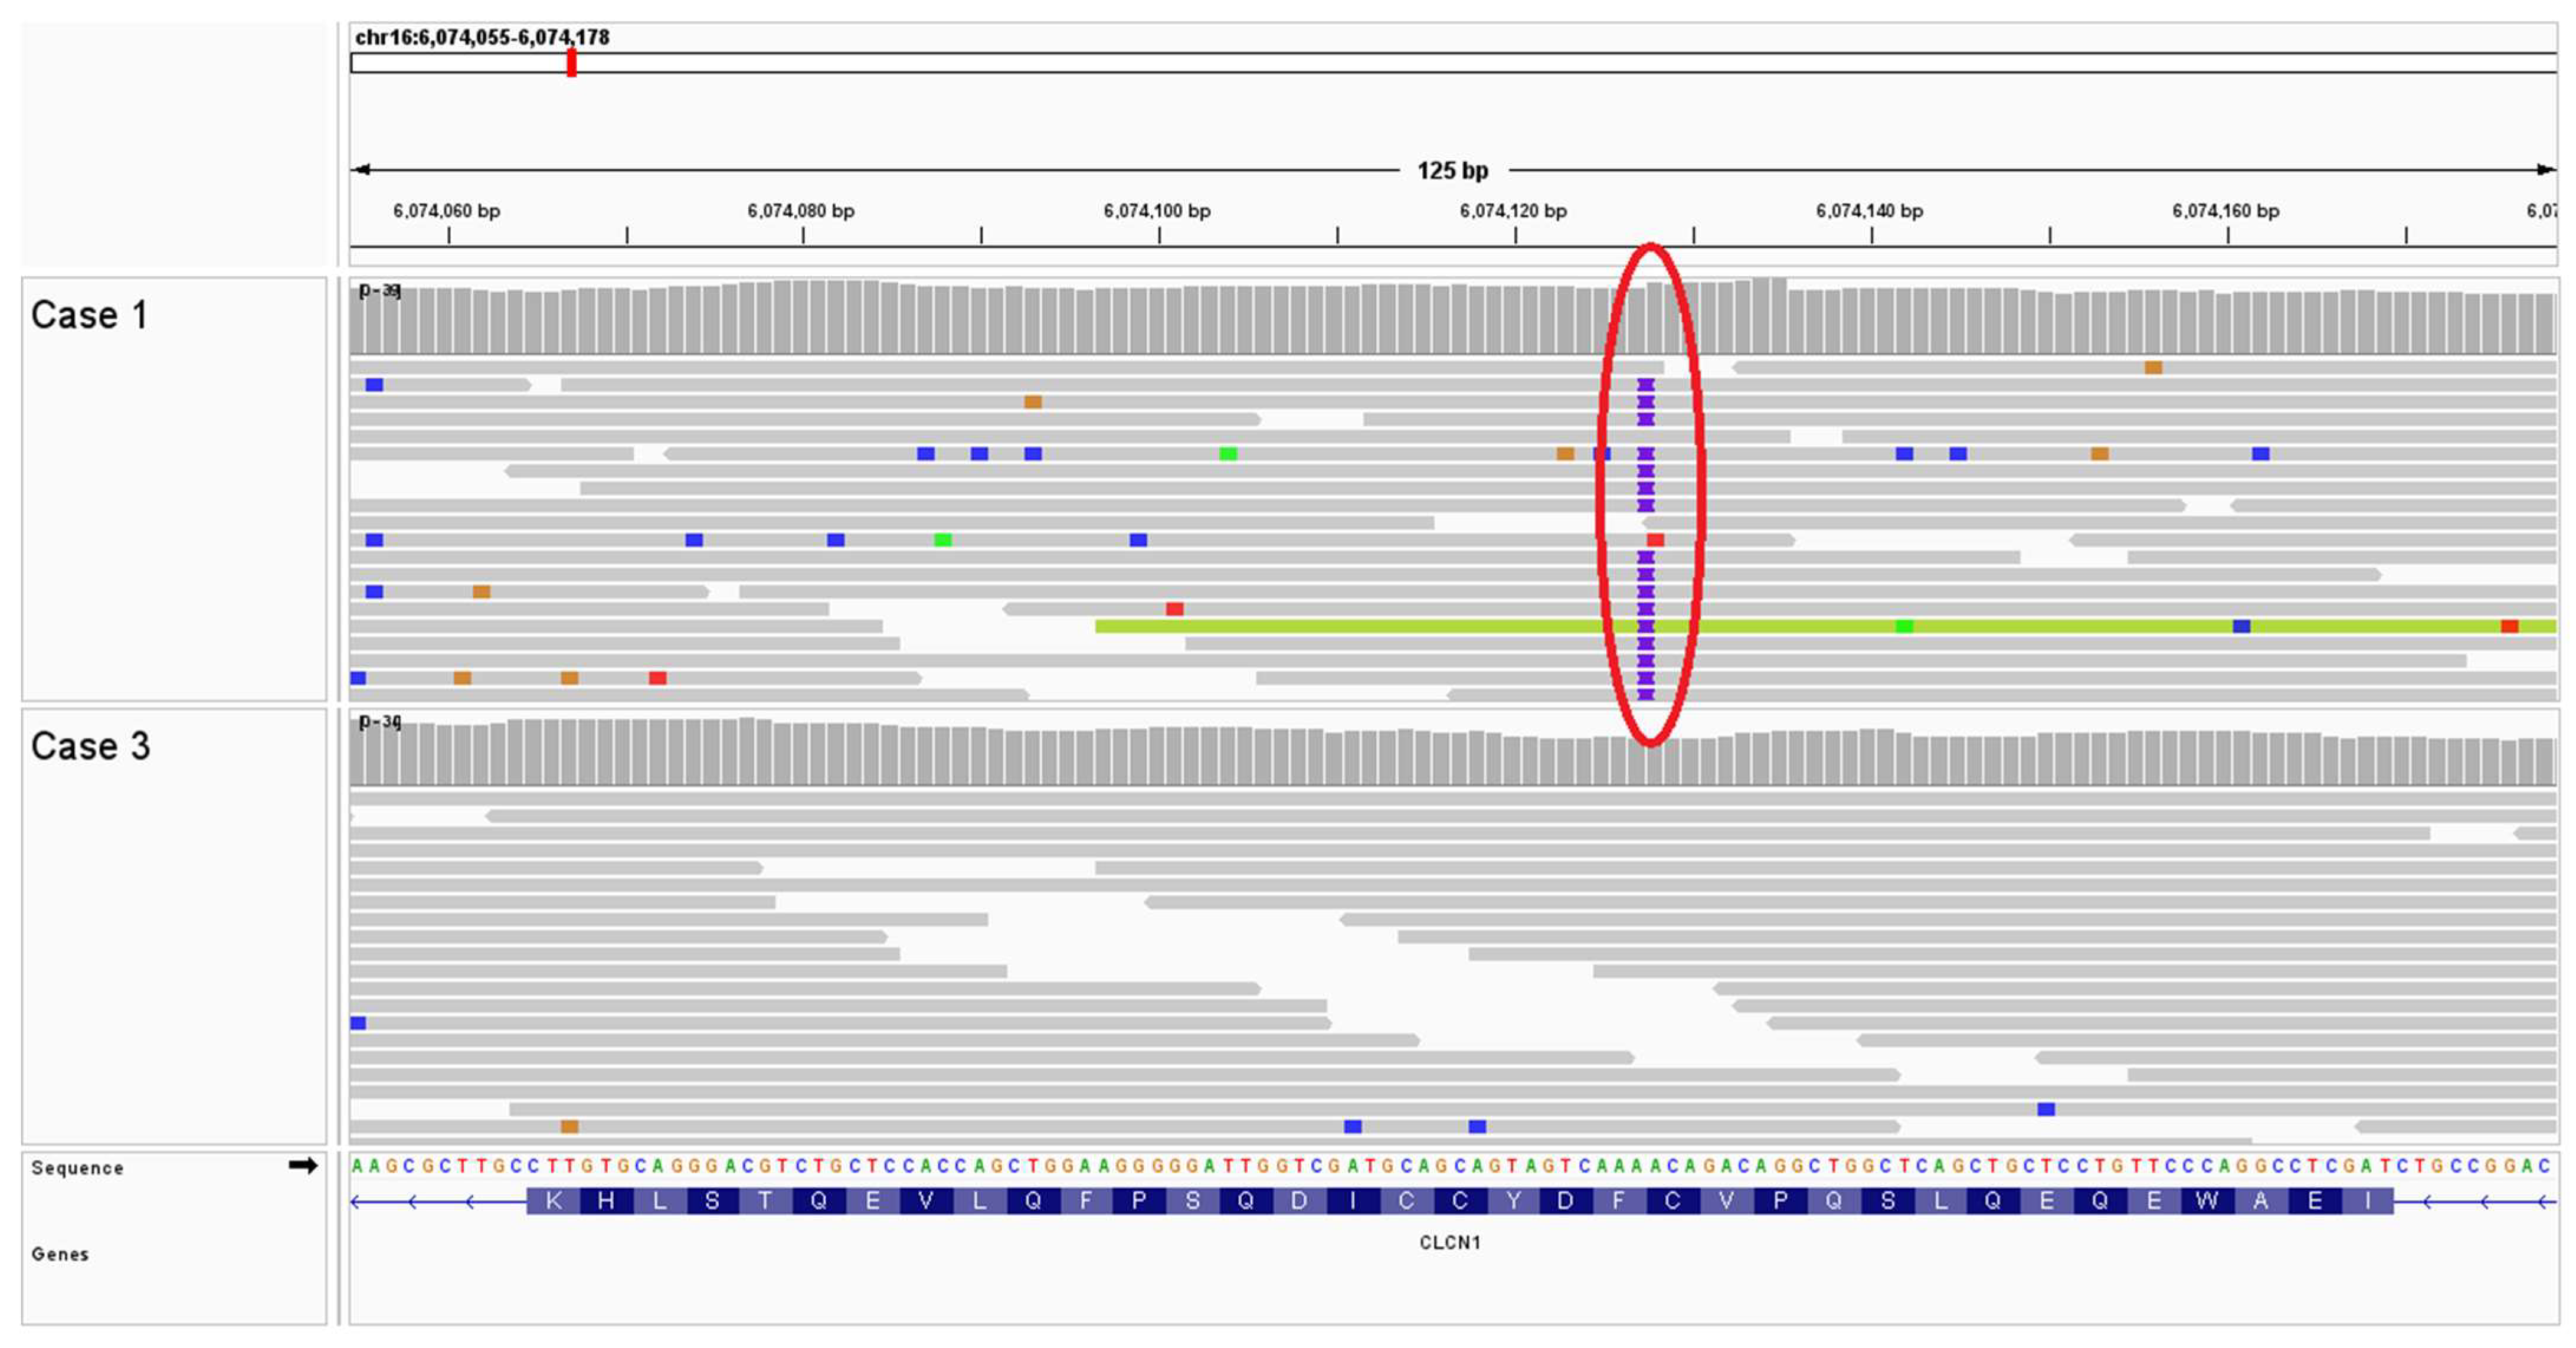Image resolution: width=2576 pixels, height=1348 pixels.
Task: Flip the strand arrow beside the Sequence label
Action: pyautogui.click(x=303, y=1165)
